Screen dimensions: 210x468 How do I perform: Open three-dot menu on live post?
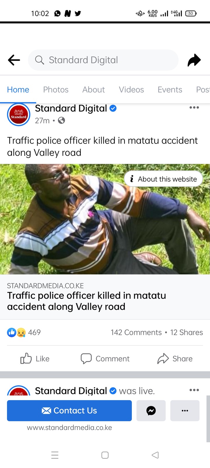(194, 390)
